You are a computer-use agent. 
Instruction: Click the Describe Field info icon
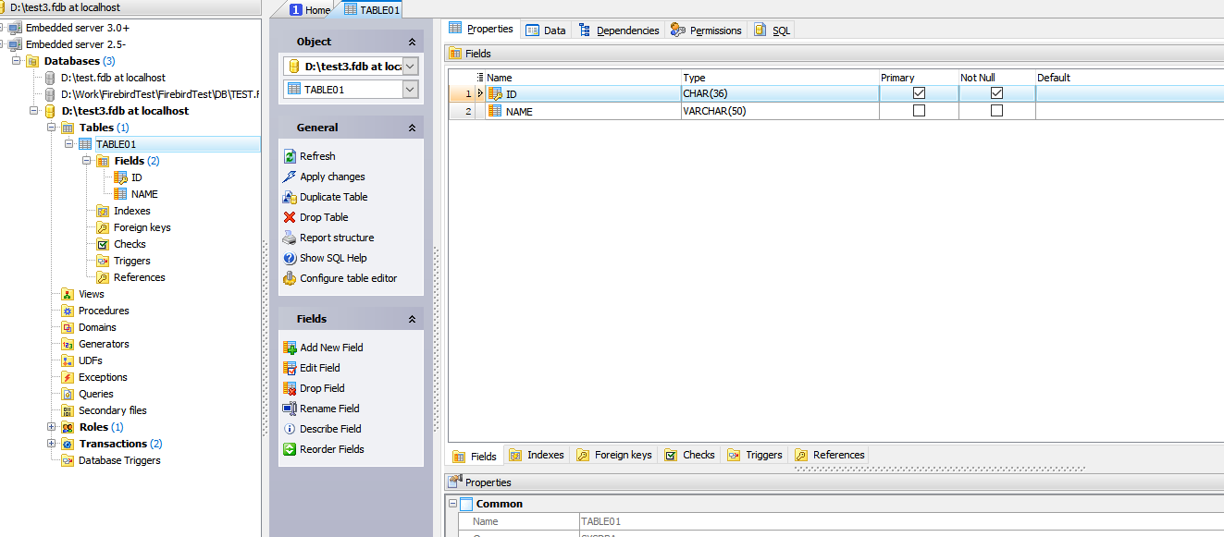point(290,429)
